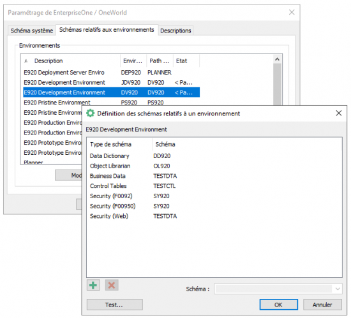Click the sort arrow beside Description column
The image size is (351, 318).
pos(26,61)
